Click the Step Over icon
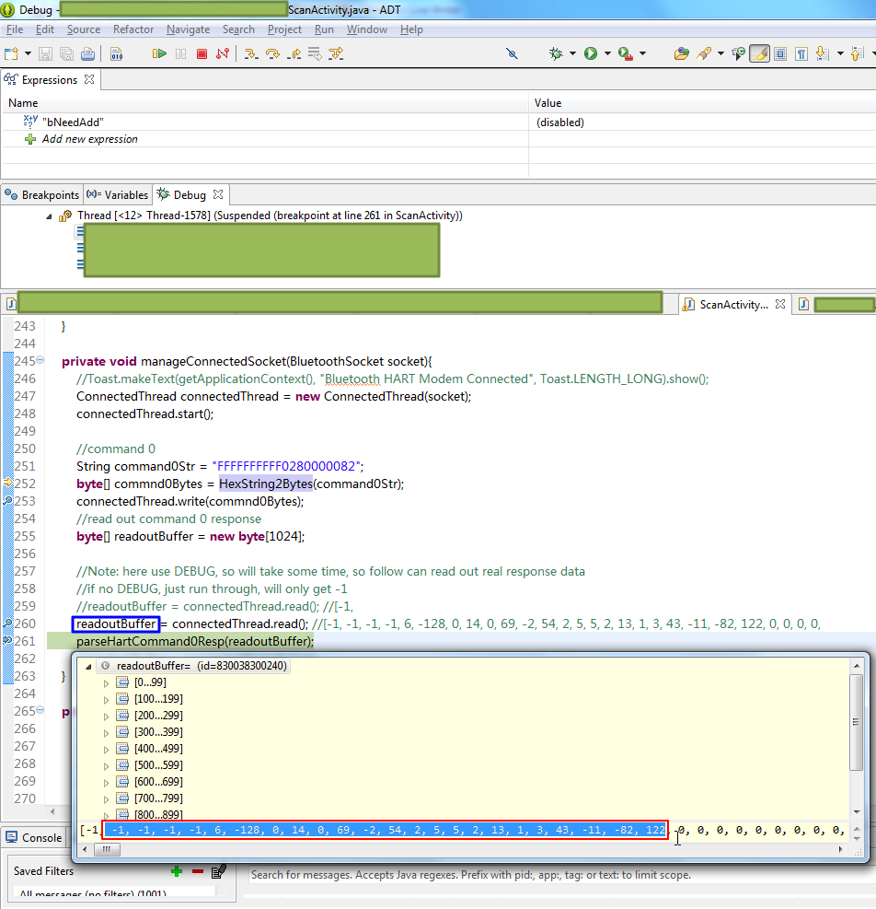The height and width of the screenshot is (909, 876). click(x=272, y=54)
